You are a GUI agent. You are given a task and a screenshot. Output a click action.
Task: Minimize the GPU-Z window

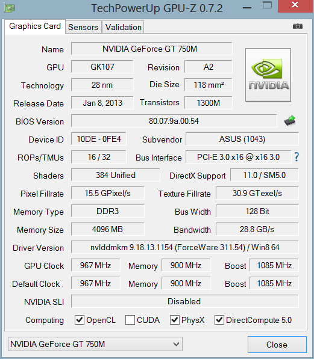tap(247, 8)
